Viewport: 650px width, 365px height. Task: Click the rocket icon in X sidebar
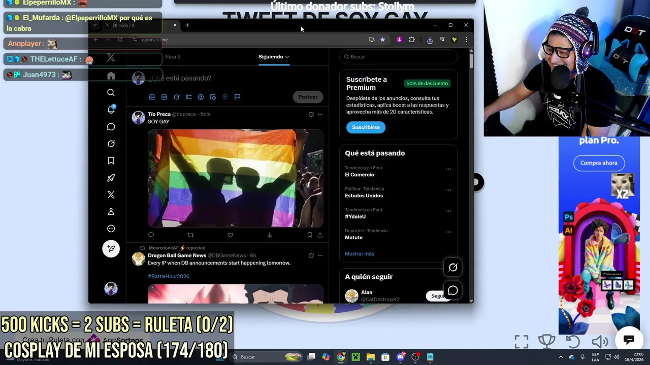pyautogui.click(x=111, y=178)
